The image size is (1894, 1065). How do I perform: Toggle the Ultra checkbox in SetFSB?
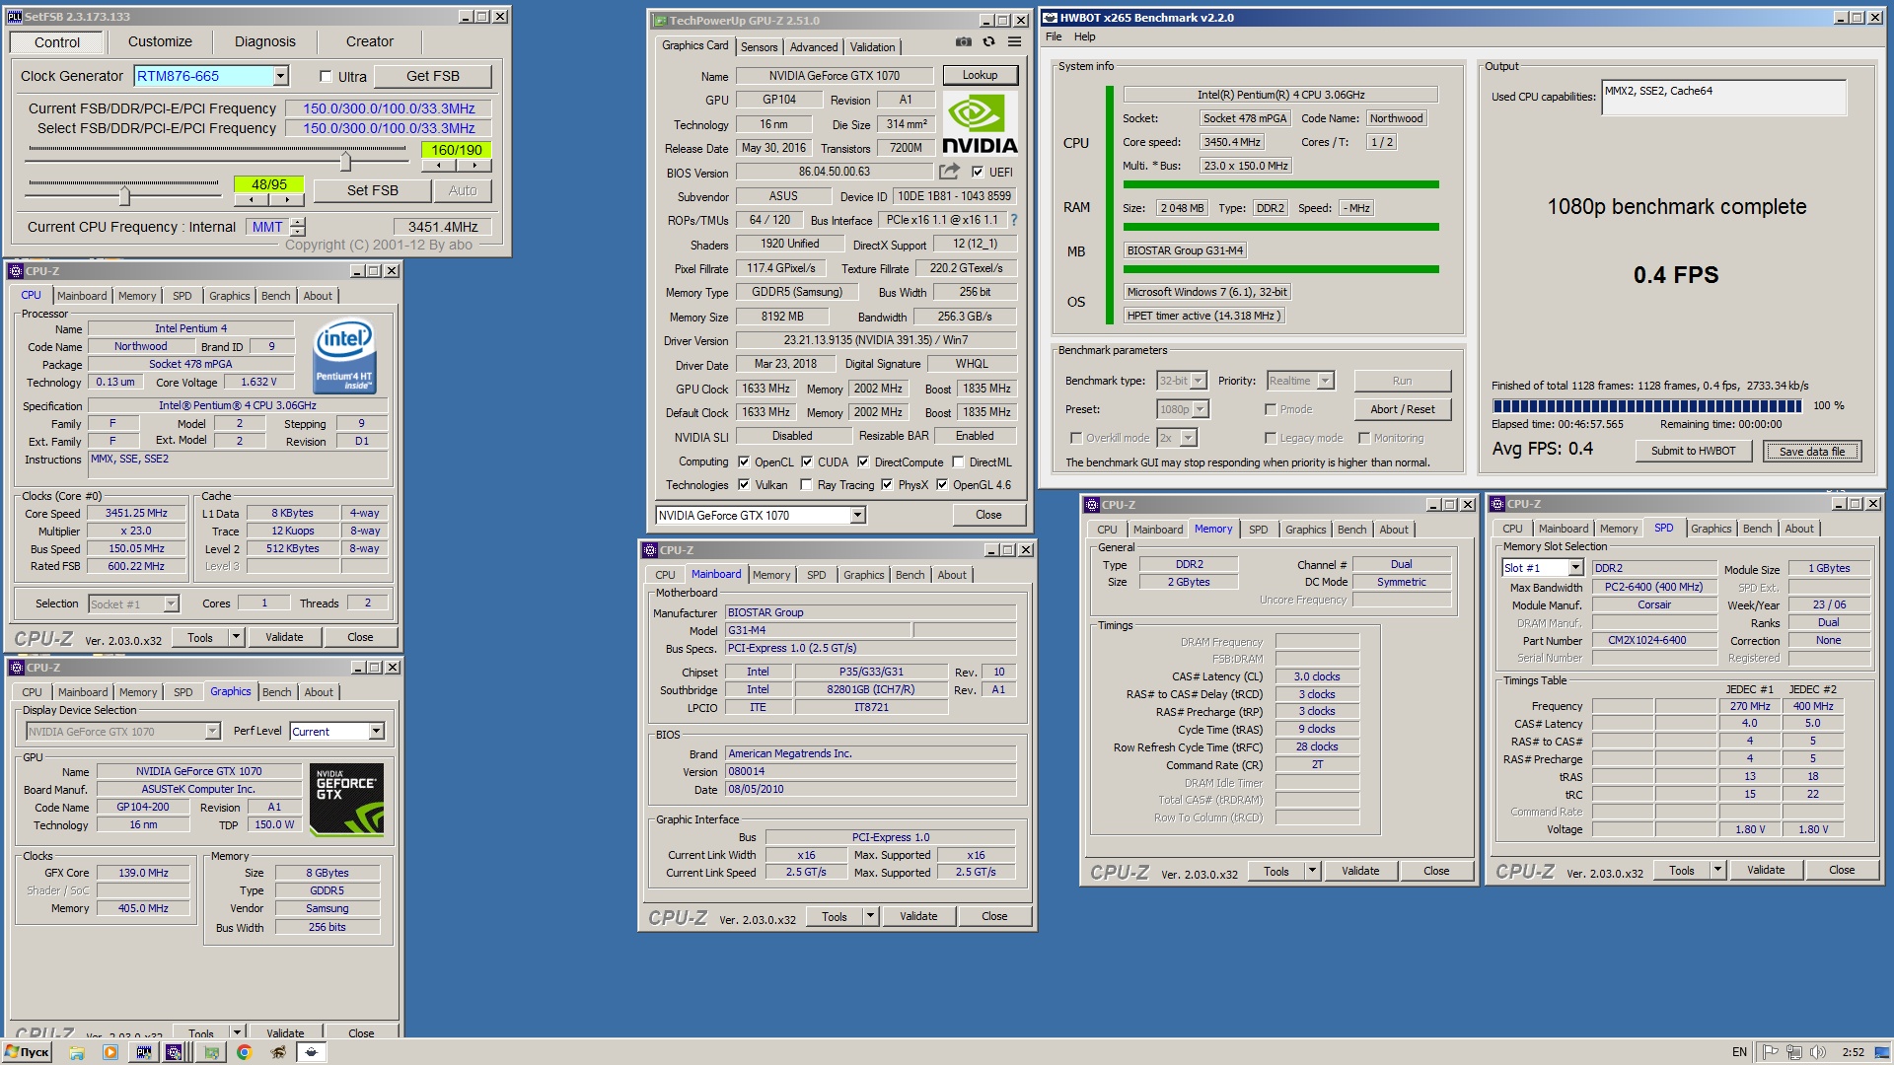[326, 77]
